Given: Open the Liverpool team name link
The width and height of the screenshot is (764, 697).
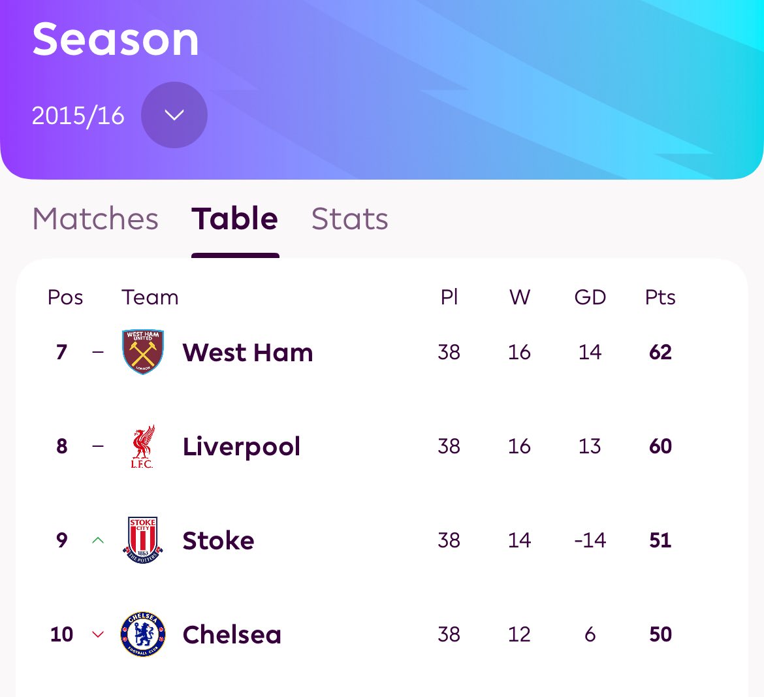Looking at the screenshot, I should point(242,447).
